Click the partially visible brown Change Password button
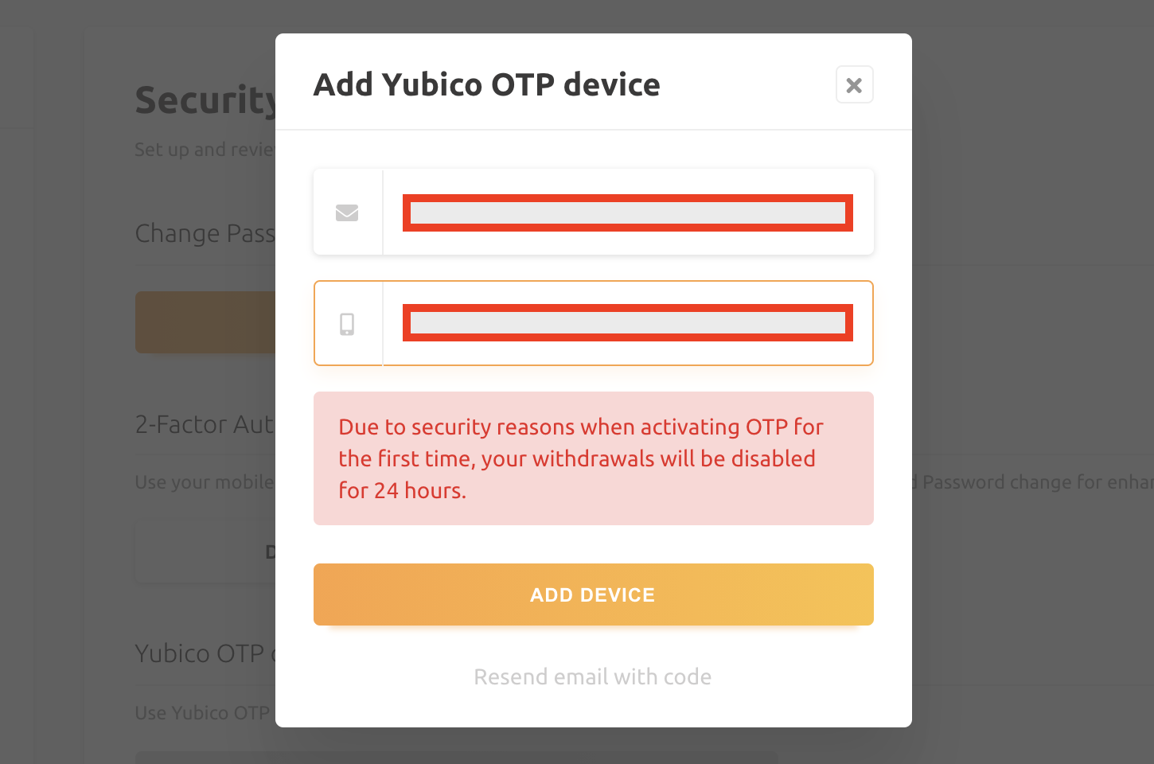 point(205,322)
